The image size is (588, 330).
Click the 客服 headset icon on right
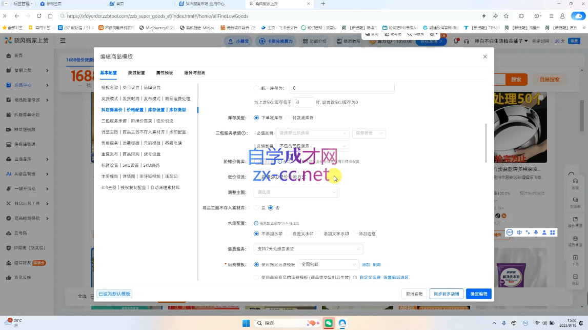[575, 181]
